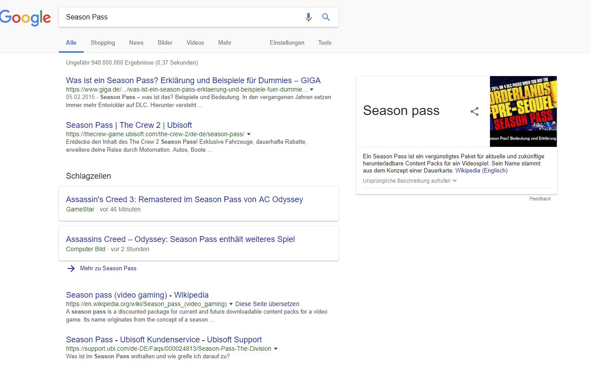Screen dimensions: 590x368
Task: Open Borderlands Pre-Sequel Season Pass image
Action: 523,111
